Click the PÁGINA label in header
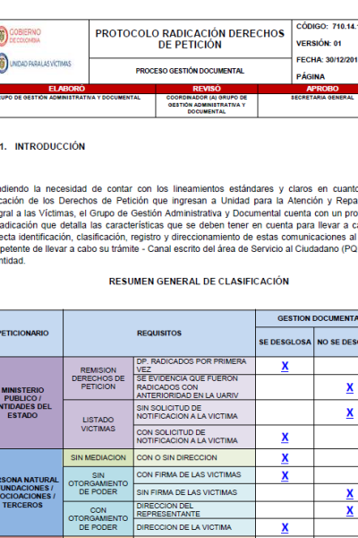 click(311, 76)
